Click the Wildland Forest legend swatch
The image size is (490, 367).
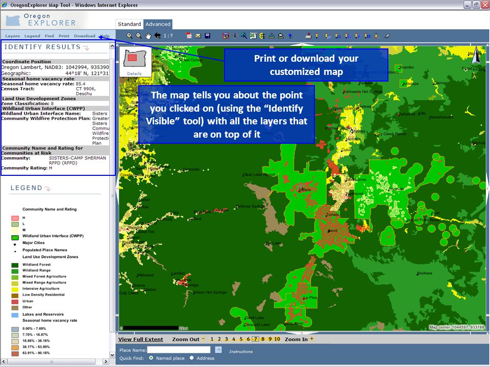[x=15, y=265]
